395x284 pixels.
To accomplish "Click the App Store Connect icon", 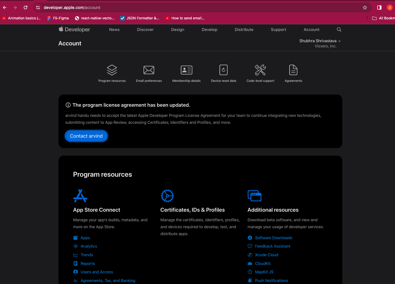I will click(x=80, y=196).
